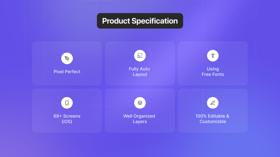The width and height of the screenshot is (280, 157).
Task: Select the Well Organized Layers card
Action: (140, 111)
